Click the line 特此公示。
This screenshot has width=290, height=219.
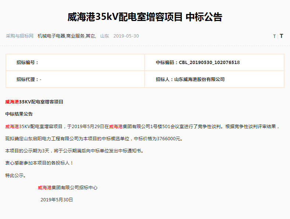(15, 175)
